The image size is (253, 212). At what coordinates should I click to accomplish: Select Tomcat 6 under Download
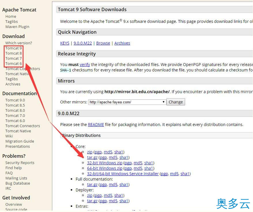pos(13,63)
